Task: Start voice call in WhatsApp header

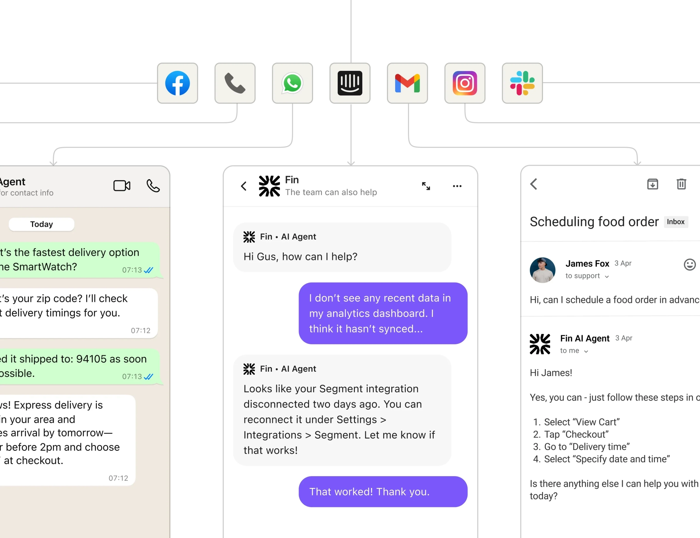Action: (153, 186)
